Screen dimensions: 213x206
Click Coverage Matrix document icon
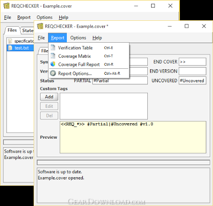53,56
